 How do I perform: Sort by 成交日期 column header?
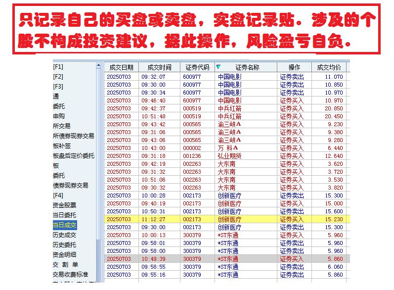point(122,67)
